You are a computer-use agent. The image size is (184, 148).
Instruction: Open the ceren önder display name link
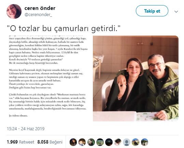(x=40, y=8)
